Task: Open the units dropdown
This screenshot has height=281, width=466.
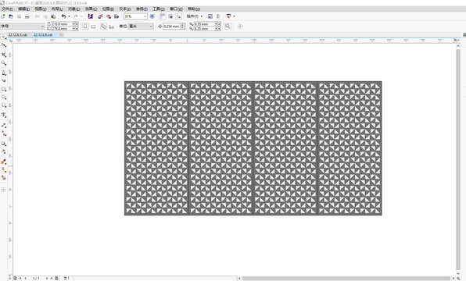Action: coord(141,27)
